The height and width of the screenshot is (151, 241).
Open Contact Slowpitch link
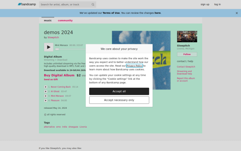(x=186, y=67)
